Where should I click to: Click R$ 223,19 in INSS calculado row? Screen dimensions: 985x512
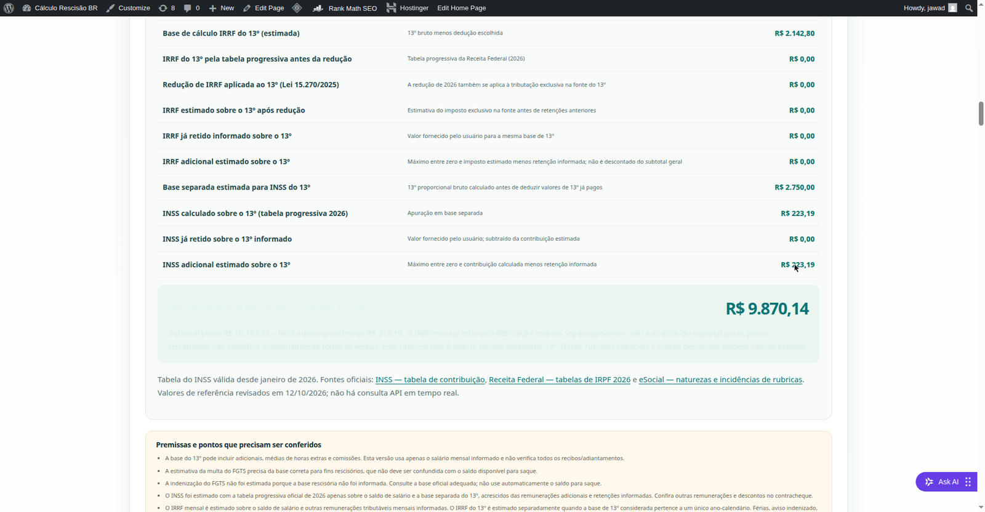tap(798, 214)
